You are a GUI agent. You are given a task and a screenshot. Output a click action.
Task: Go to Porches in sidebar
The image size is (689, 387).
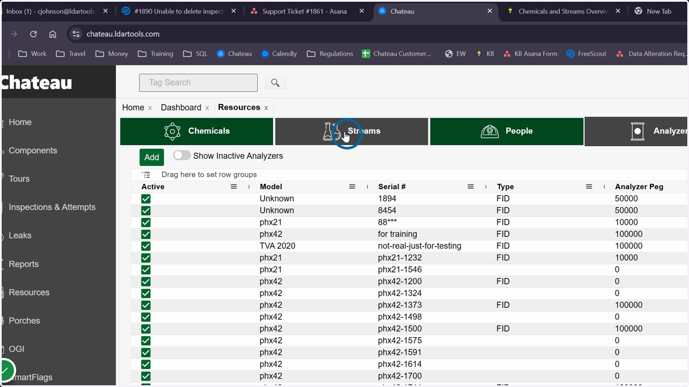24,321
